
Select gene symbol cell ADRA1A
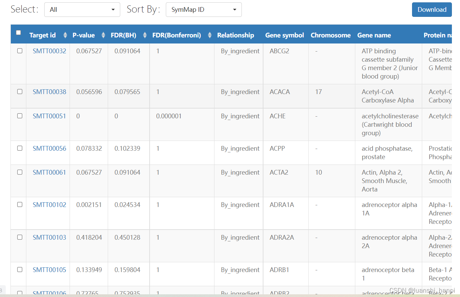click(x=282, y=205)
